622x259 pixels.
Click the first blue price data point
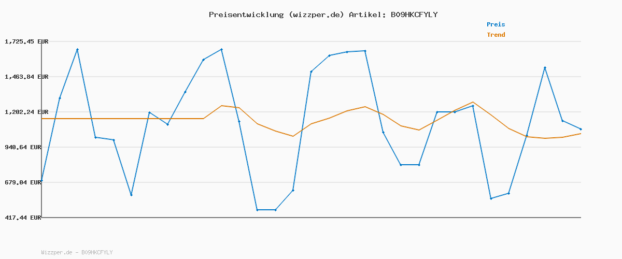[x=42, y=181]
